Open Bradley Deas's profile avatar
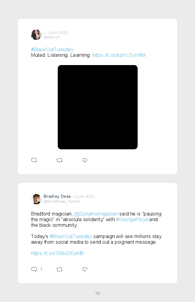195x302 pixels. coord(36,199)
